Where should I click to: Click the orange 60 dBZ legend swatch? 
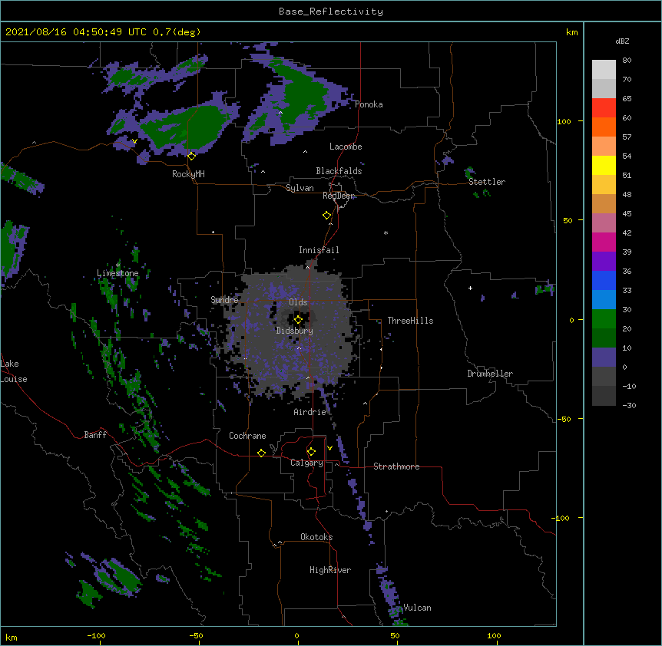604,127
